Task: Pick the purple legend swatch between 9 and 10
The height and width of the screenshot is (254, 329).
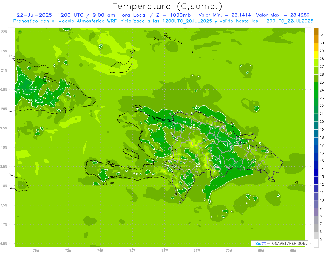Action: pyautogui.click(x=316, y=204)
